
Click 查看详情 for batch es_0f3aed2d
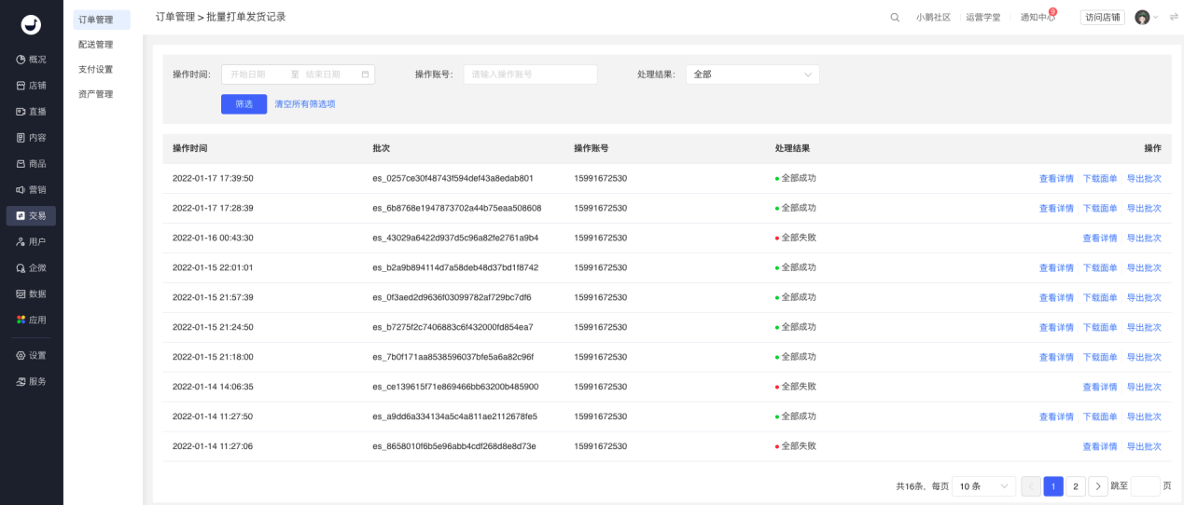(1056, 298)
